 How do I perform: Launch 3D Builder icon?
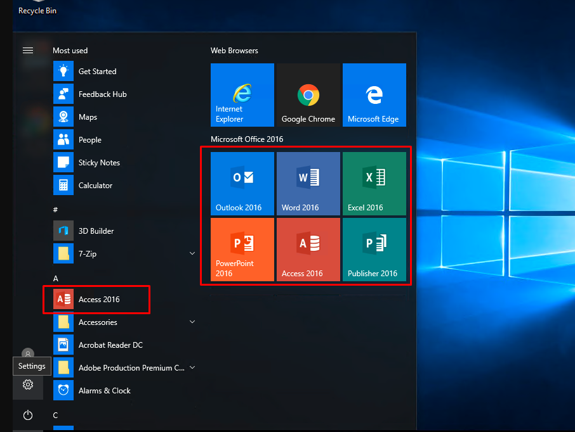point(63,231)
